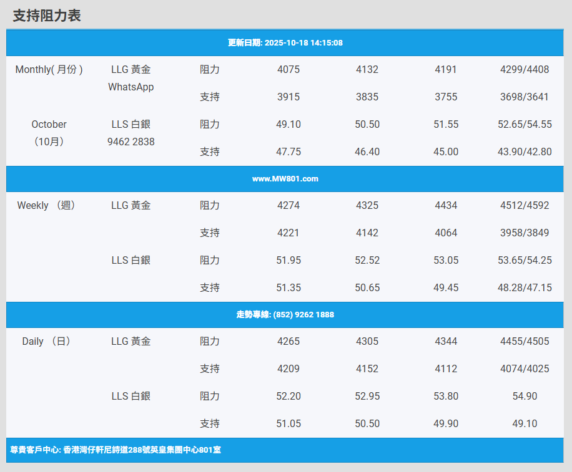Click daily gold resistance value 4265
The image size is (572, 472).
point(288,341)
